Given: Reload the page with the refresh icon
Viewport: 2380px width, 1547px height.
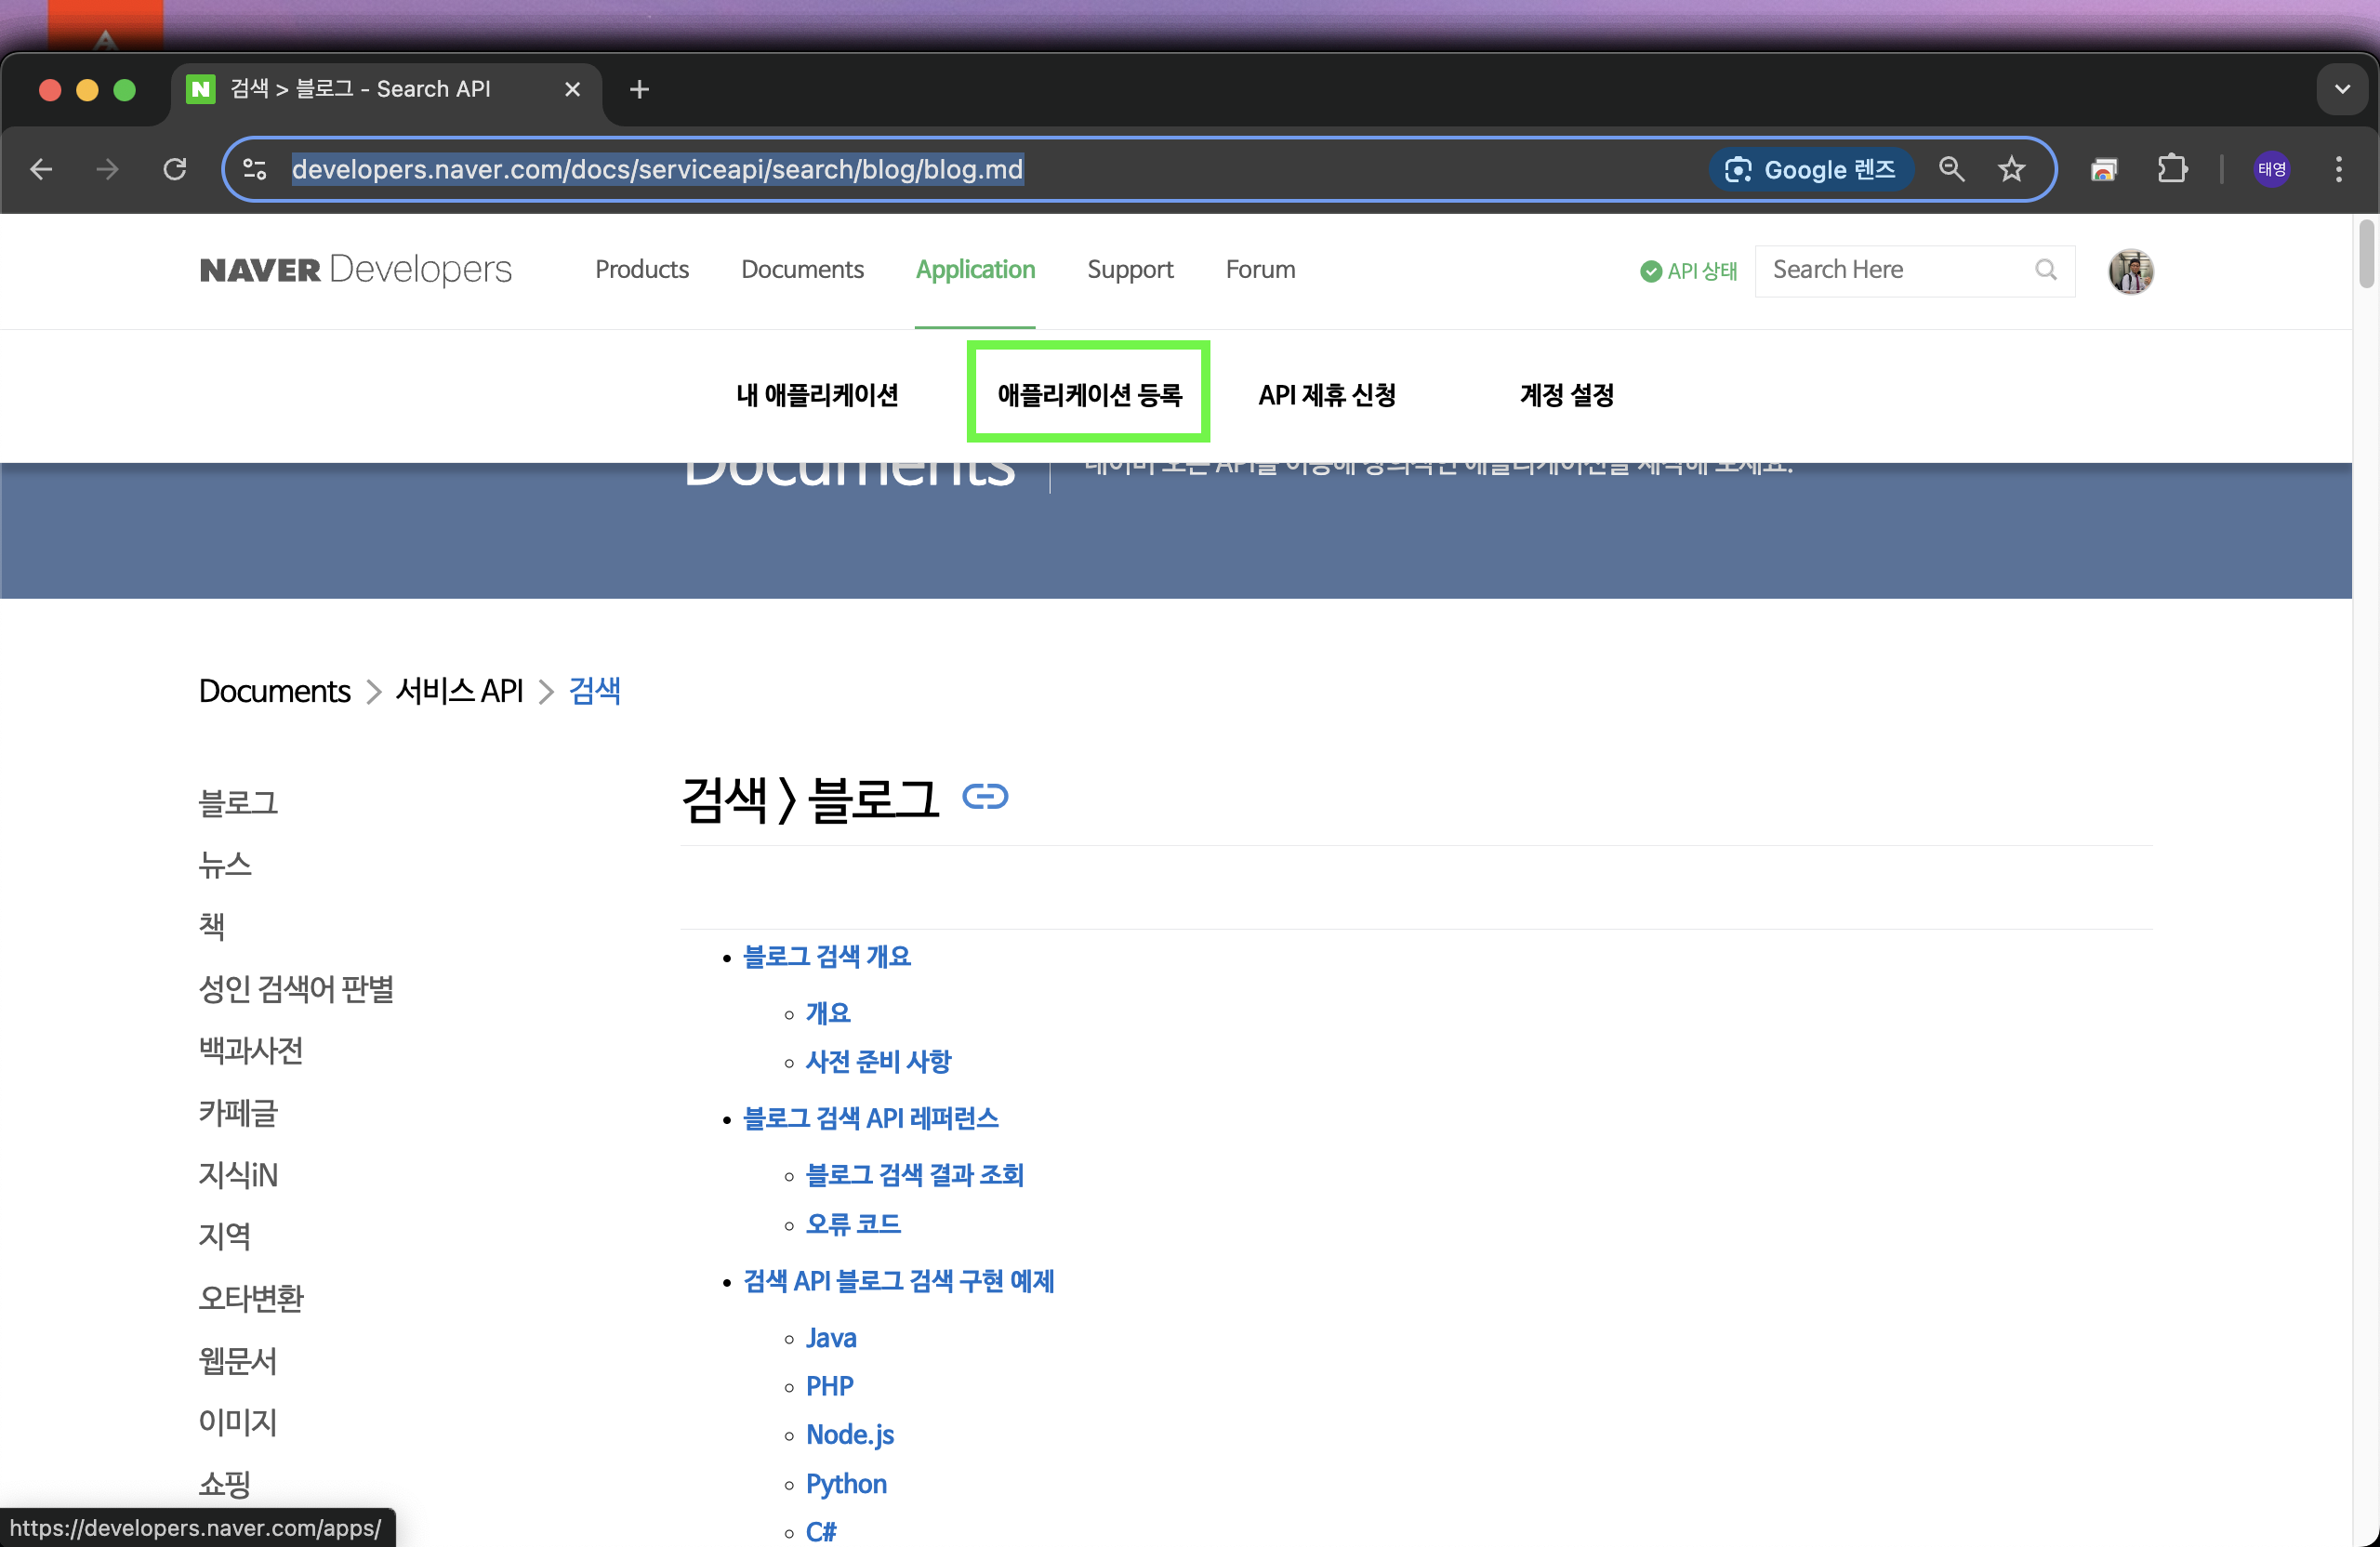Looking at the screenshot, I should 175,169.
